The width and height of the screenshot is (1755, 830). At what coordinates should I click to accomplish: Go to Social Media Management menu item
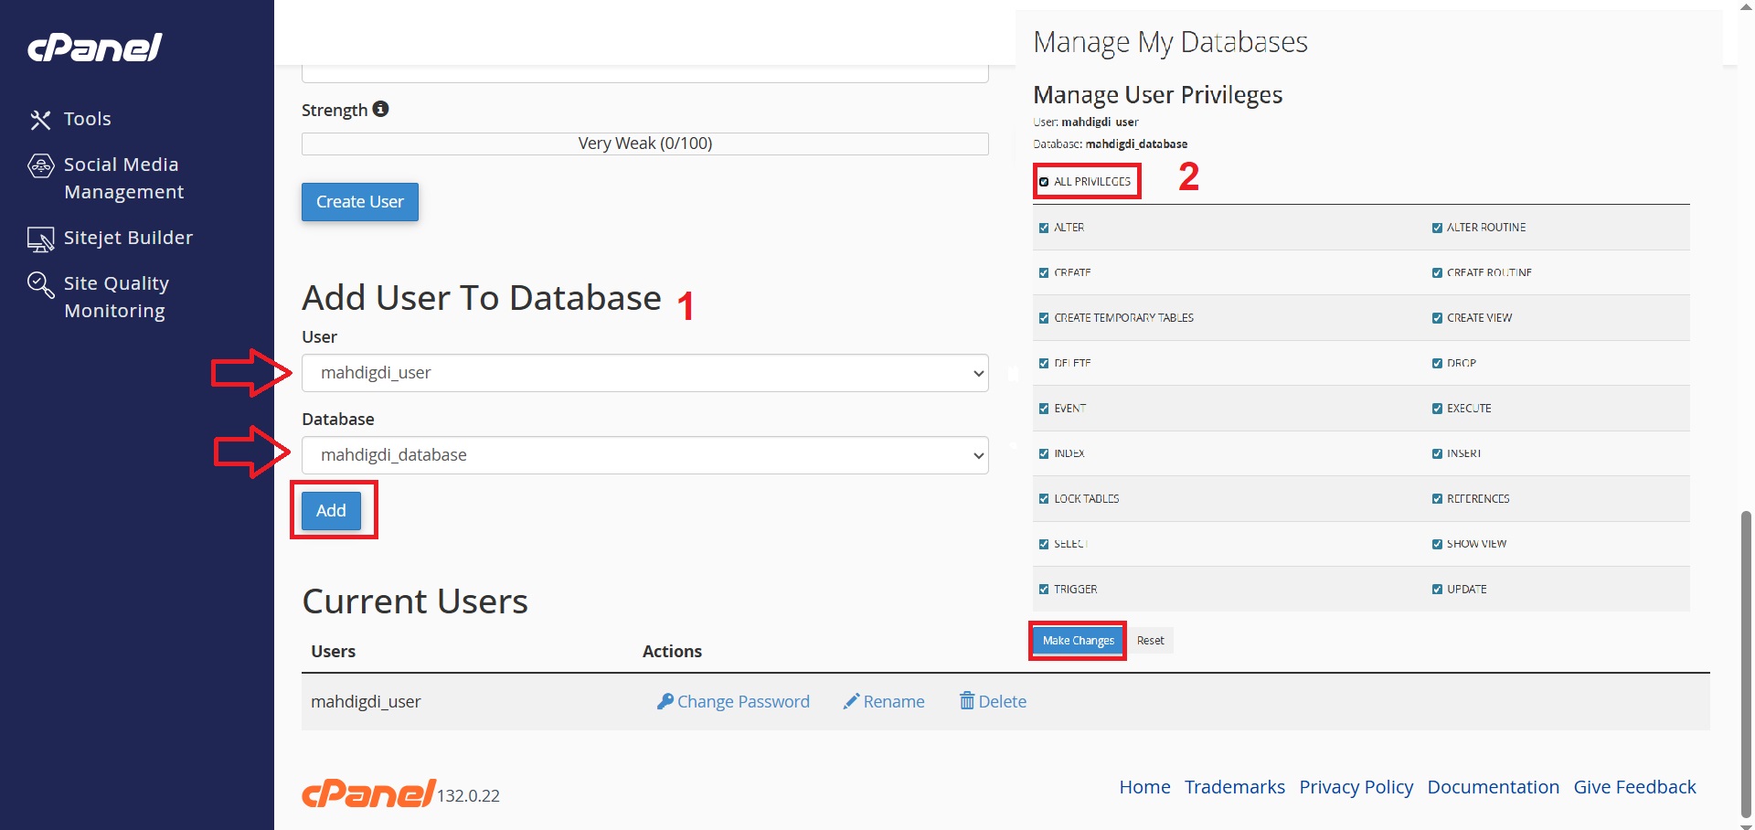[x=124, y=178]
